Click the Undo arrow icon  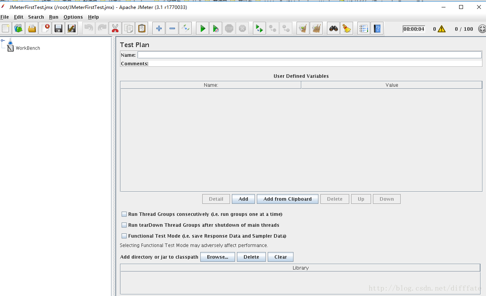[x=89, y=28]
